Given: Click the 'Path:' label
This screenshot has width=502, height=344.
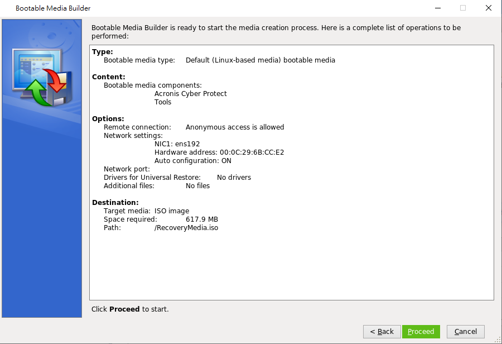Looking at the screenshot, I should pyautogui.click(x=112, y=228).
